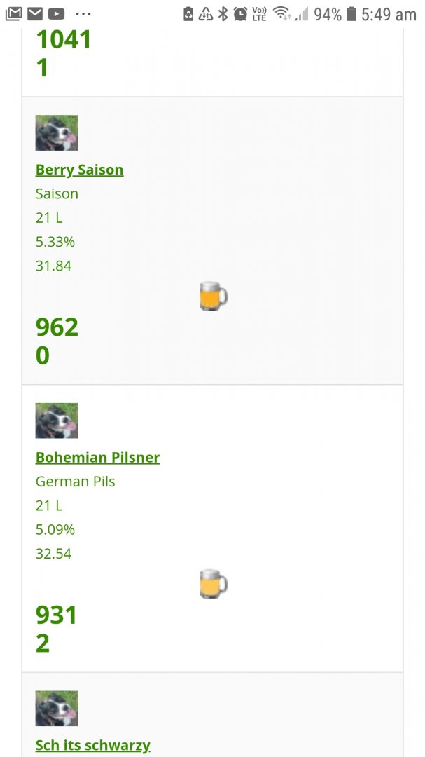Tap the dog avatar above Berry Saison
This screenshot has width=425, height=757.
57,132
